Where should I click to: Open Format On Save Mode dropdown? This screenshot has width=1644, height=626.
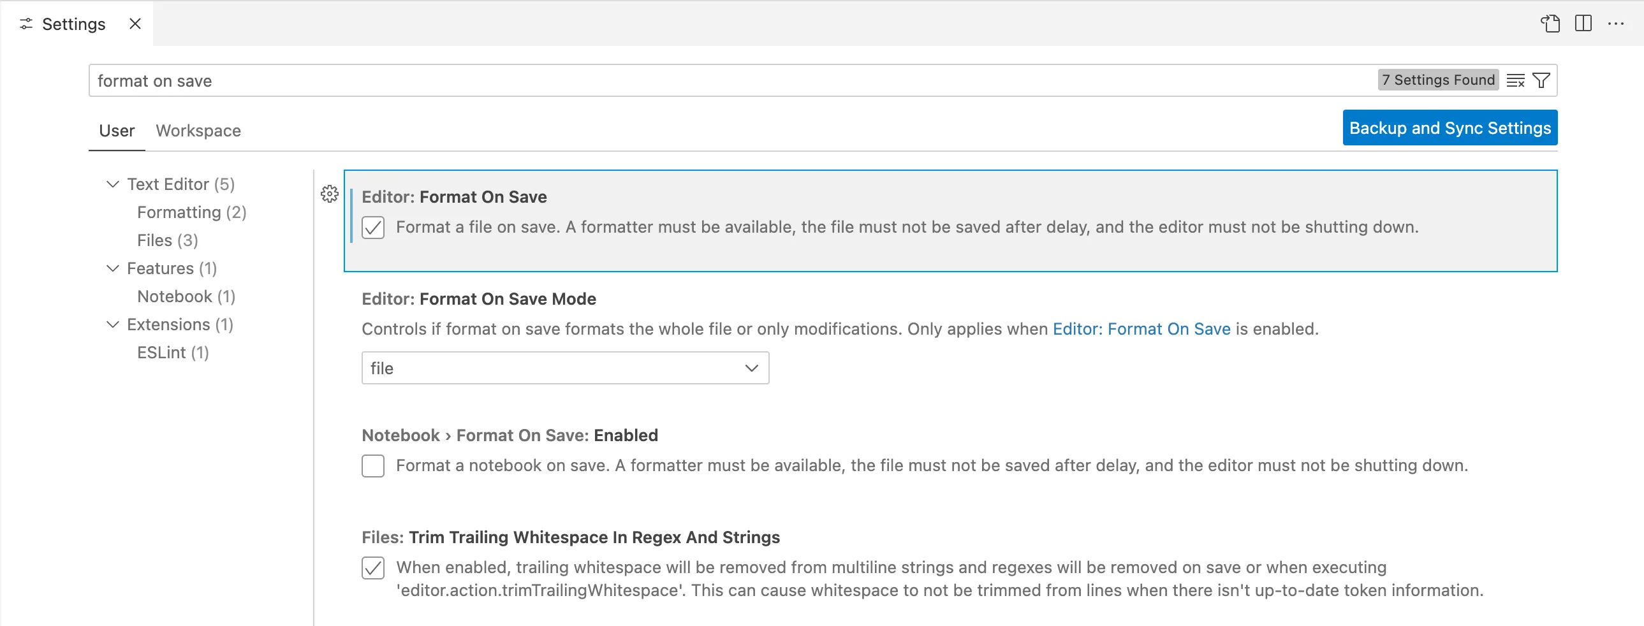pos(565,368)
